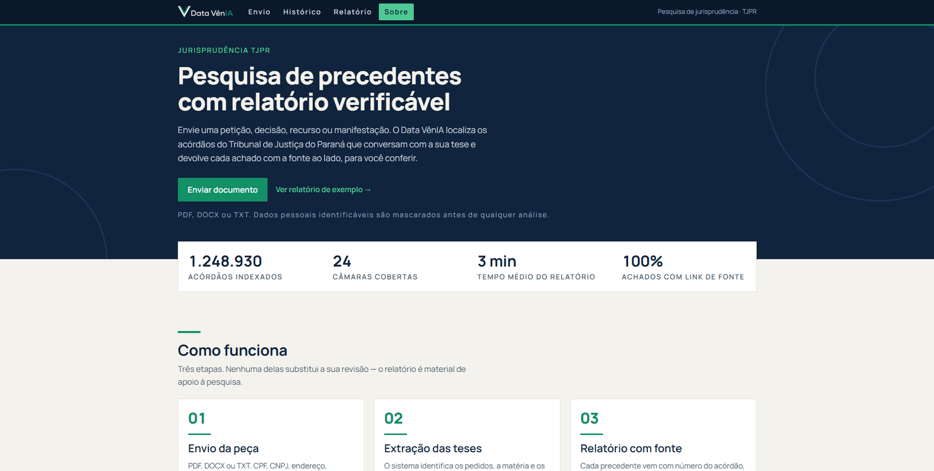Click the JURISPRUDÊNCIA TJPR label
Viewport: 934px width, 471px height.
[224, 50]
